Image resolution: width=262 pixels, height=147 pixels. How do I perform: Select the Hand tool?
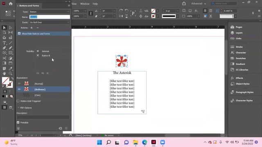(5, 73)
